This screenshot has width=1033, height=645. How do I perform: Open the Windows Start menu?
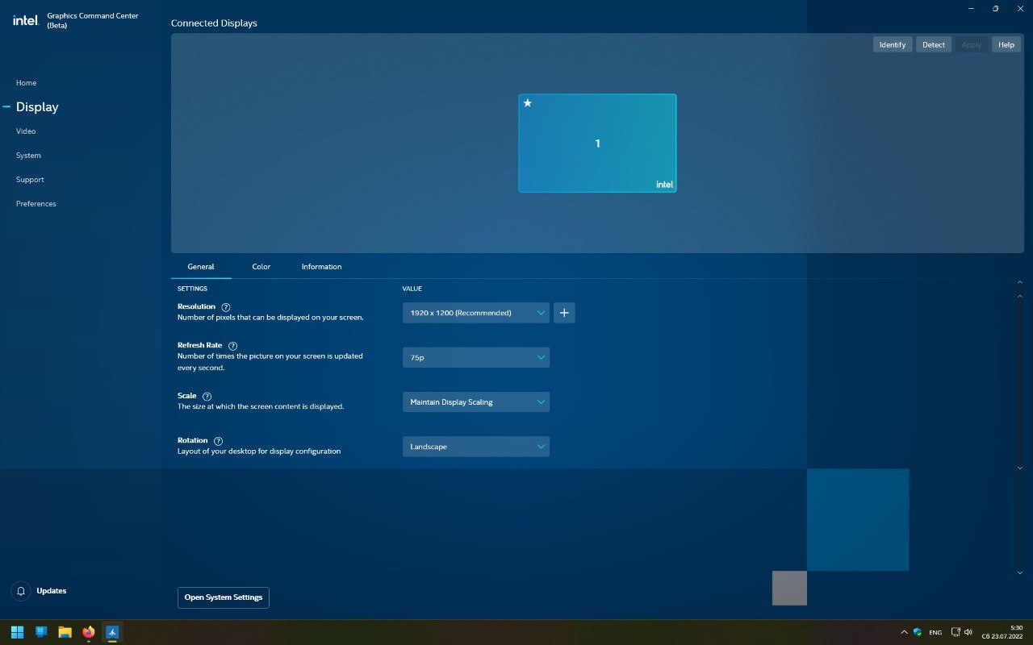tap(17, 632)
